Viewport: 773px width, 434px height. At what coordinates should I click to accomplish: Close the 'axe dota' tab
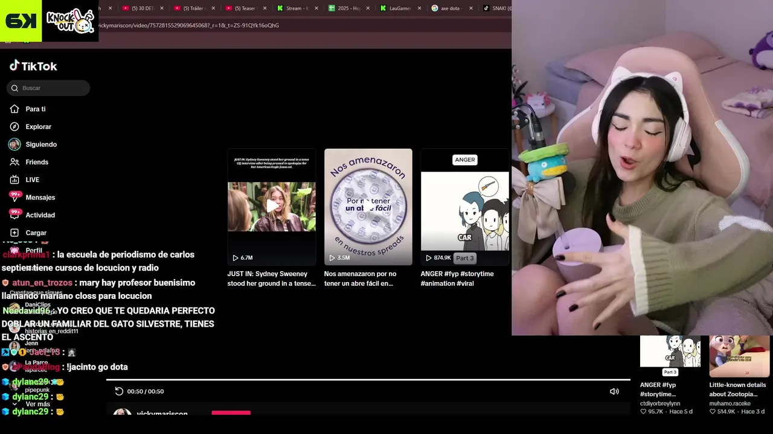coord(471,8)
